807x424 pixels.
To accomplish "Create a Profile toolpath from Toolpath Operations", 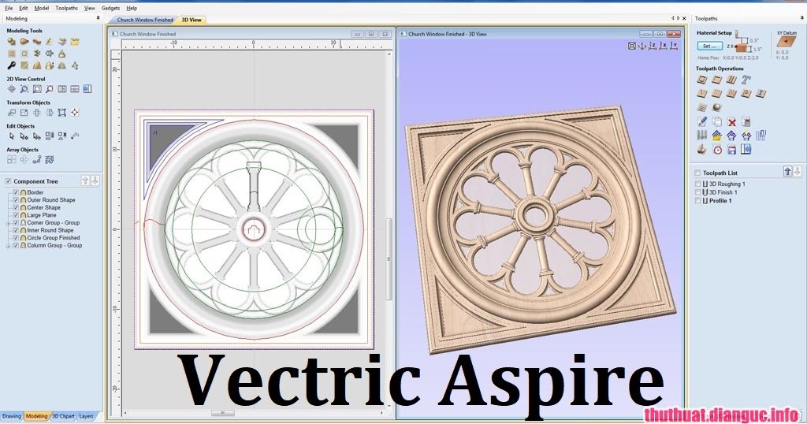I will [701, 80].
